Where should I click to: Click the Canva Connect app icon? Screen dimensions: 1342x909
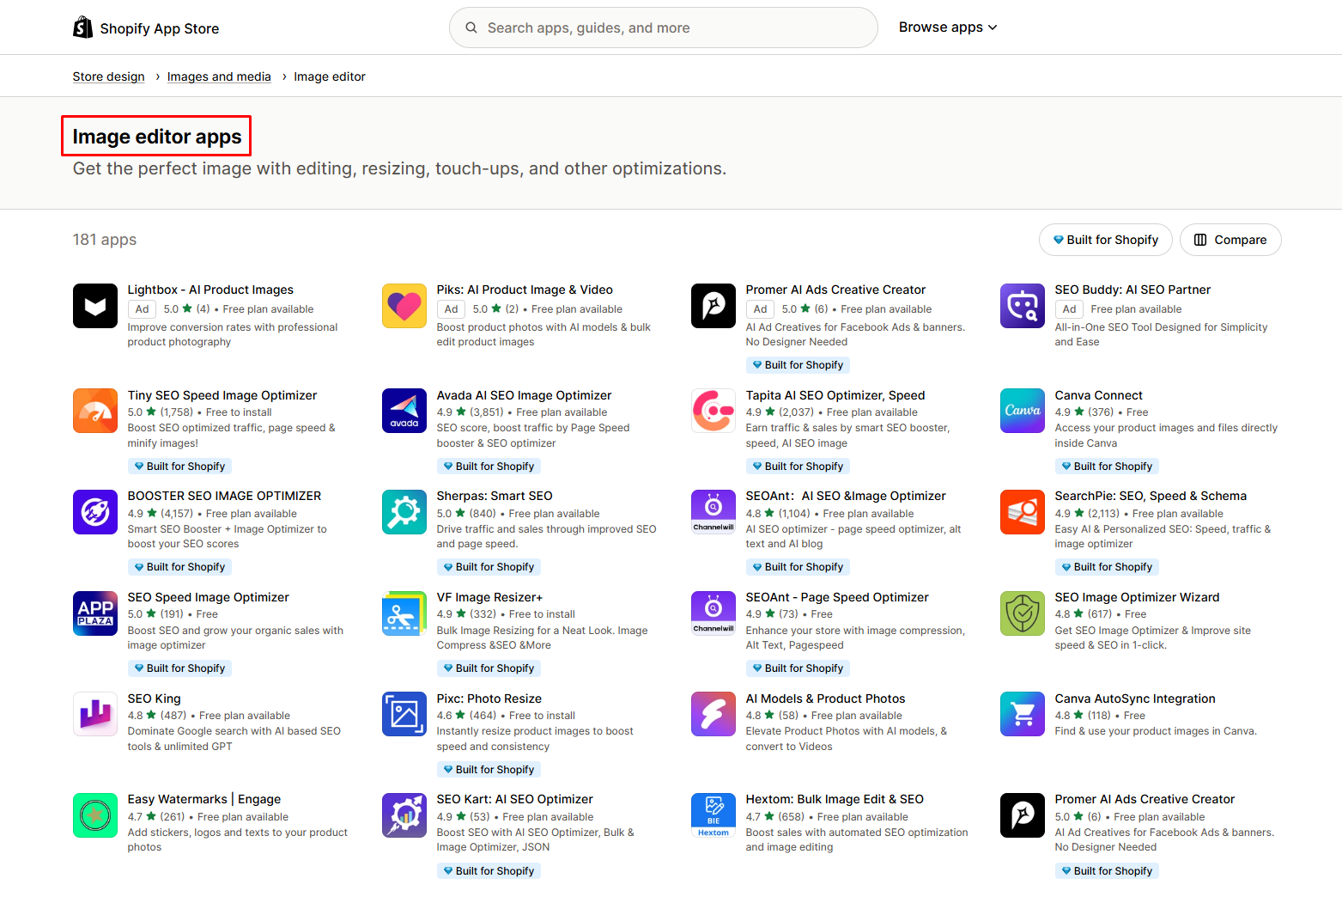tap(1022, 411)
